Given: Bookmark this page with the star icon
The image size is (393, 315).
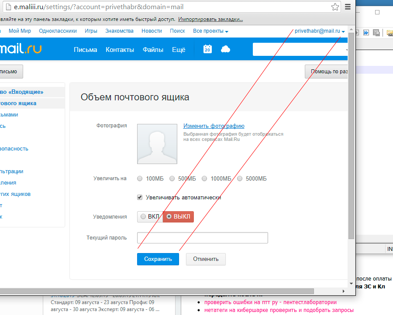Looking at the screenshot, I should point(335,7).
